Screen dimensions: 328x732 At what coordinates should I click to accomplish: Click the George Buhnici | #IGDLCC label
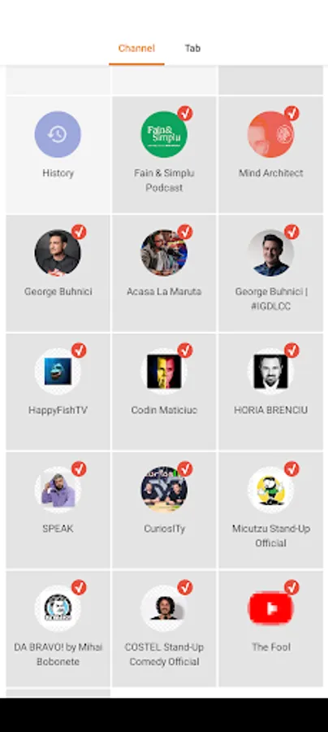270,298
